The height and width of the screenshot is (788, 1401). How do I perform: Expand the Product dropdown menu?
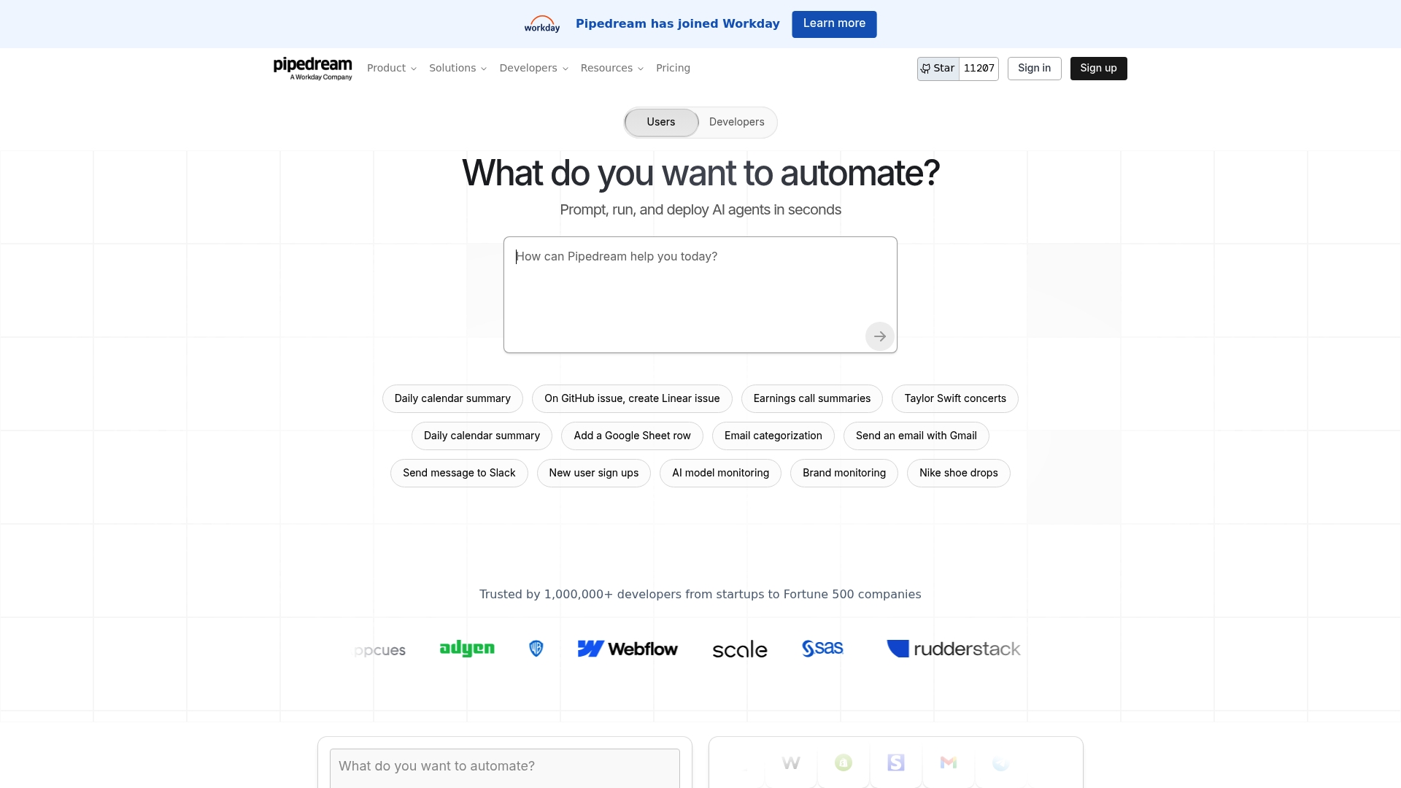(392, 68)
